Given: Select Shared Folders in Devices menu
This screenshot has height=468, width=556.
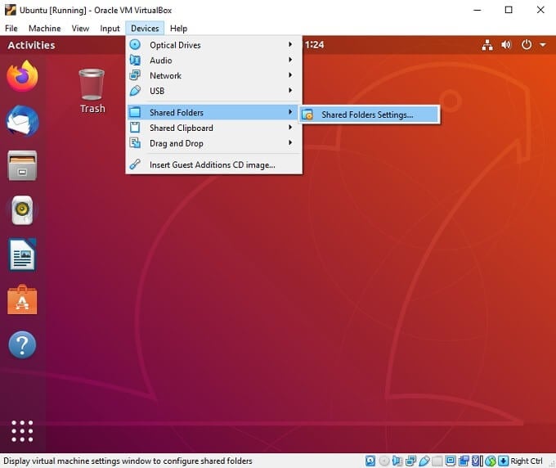Looking at the screenshot, I should (x=214, y=112).
